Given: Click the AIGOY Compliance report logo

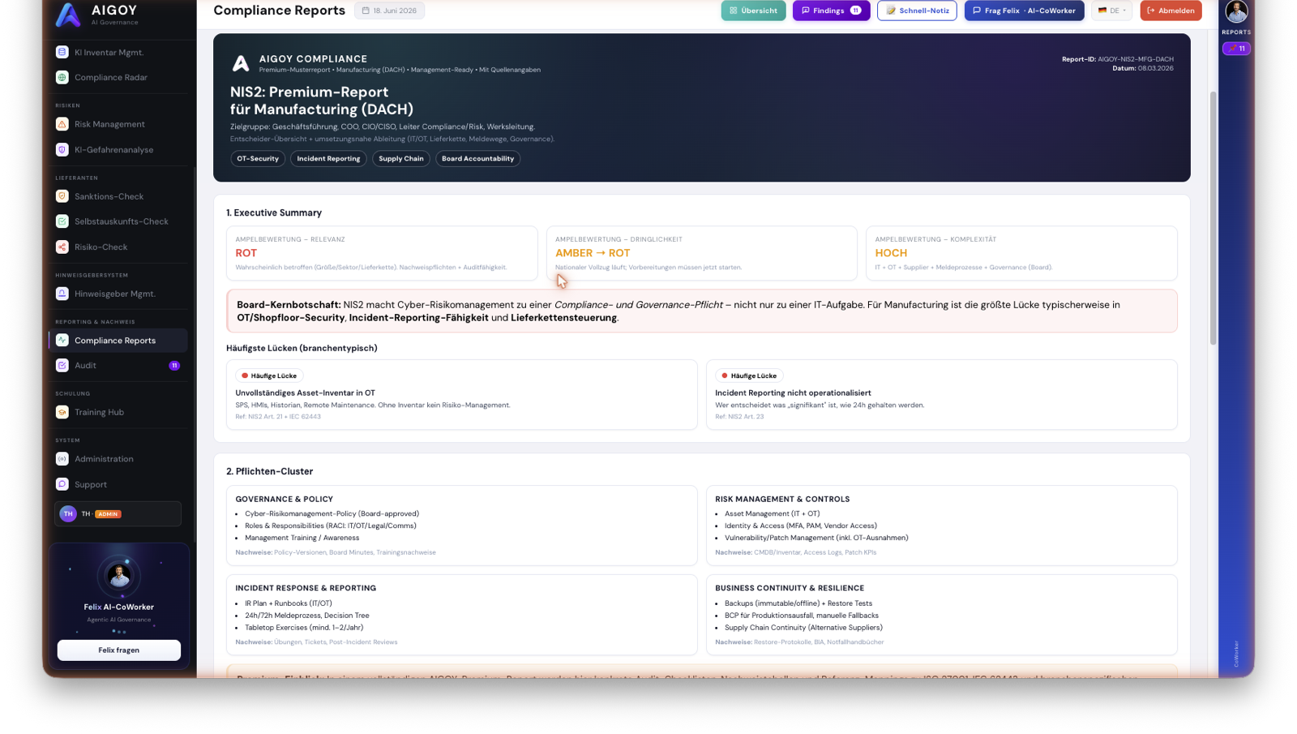Looking at the screenshot, I should [x=240, y=63].
